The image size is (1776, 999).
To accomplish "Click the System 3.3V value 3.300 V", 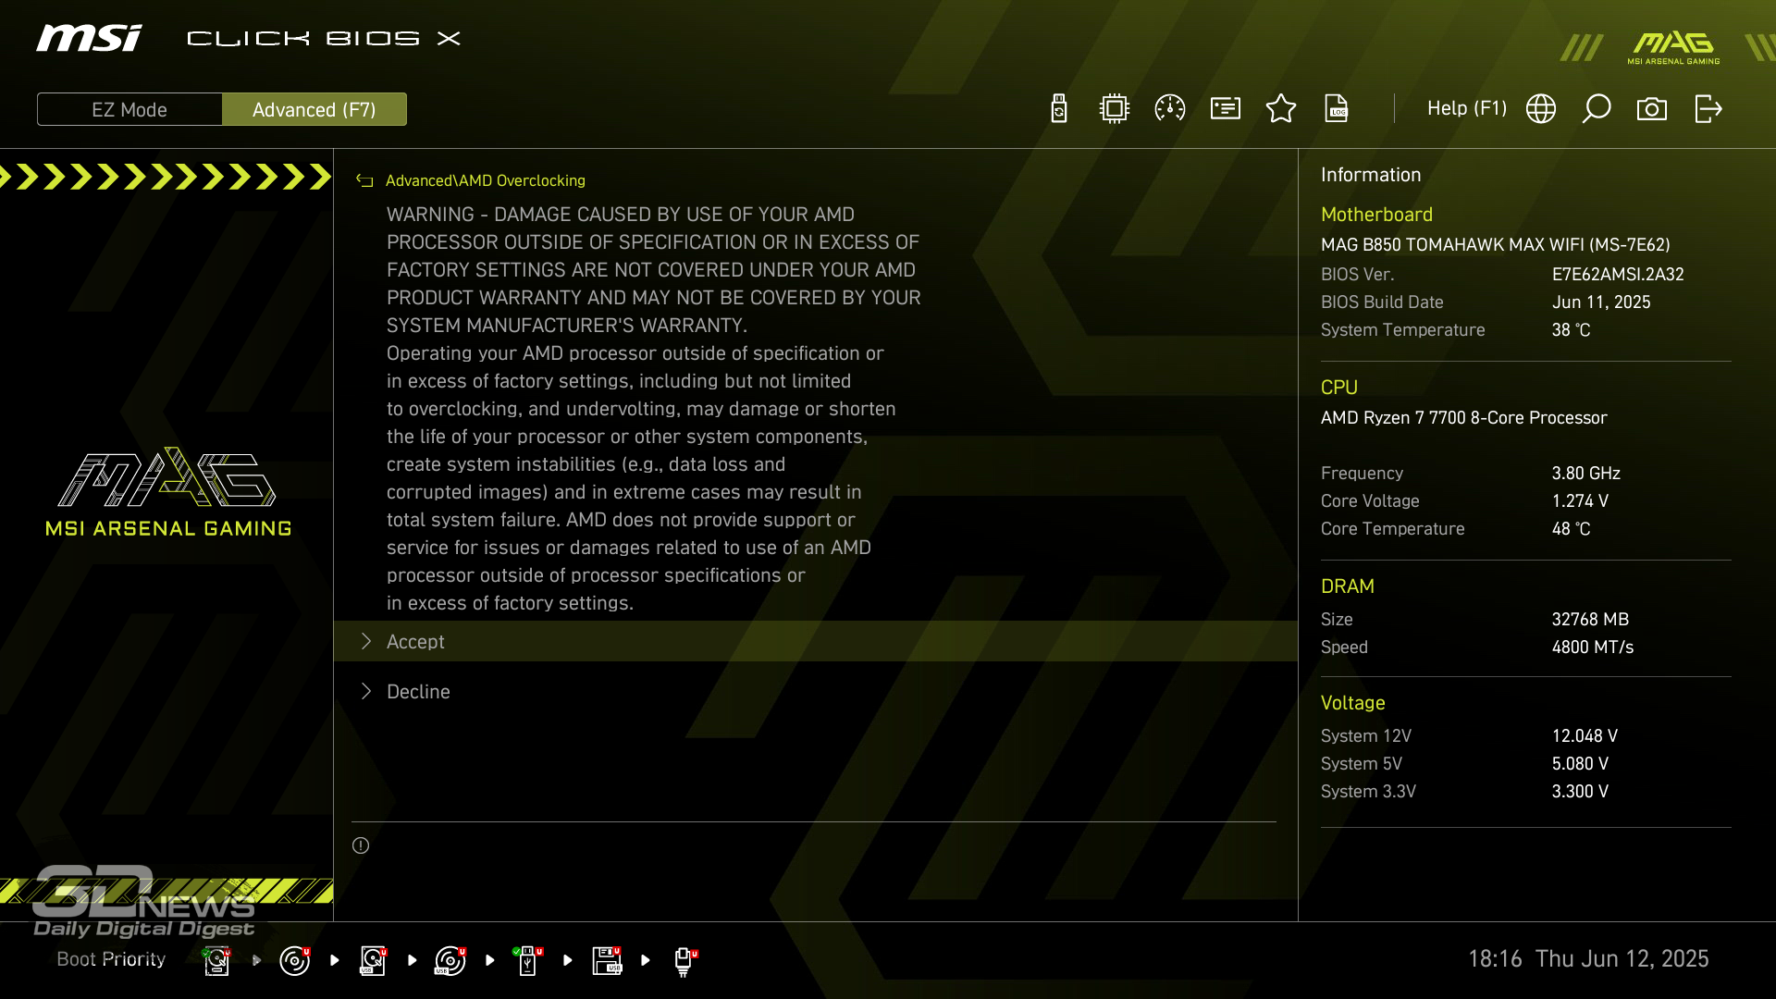I will click(x=1580, y=791).
